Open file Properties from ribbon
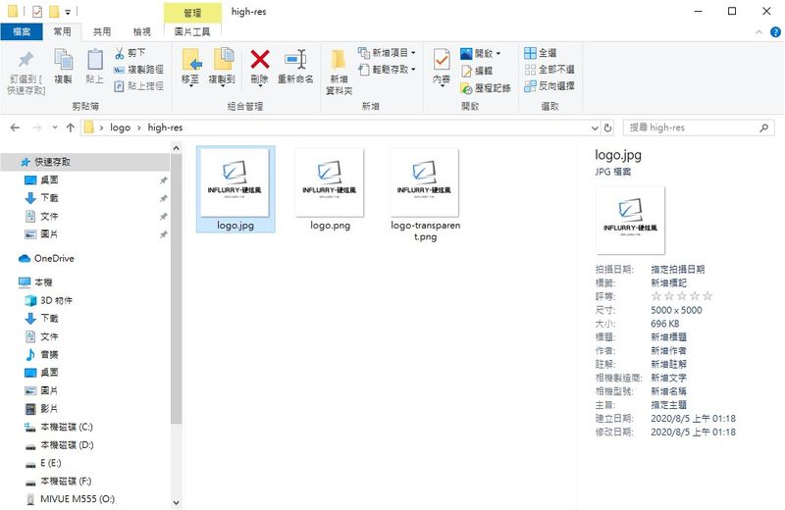The image size is (785, 510). tap(442, 68)
